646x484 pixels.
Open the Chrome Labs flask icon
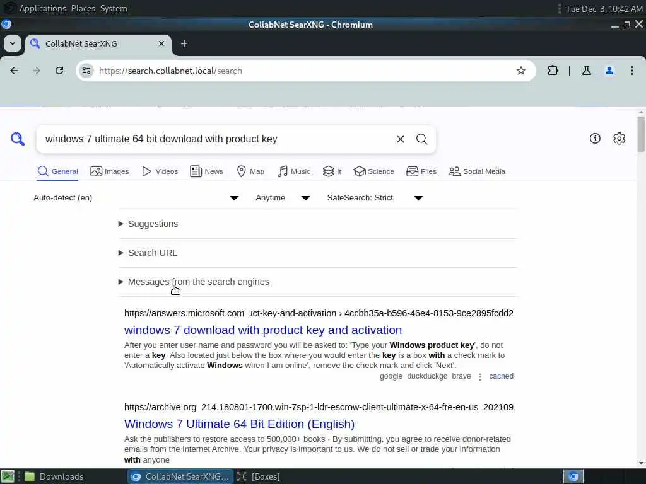point(586,71)
